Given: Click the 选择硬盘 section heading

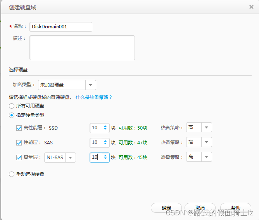Looking at the screenshot, I should coord(18,70).
